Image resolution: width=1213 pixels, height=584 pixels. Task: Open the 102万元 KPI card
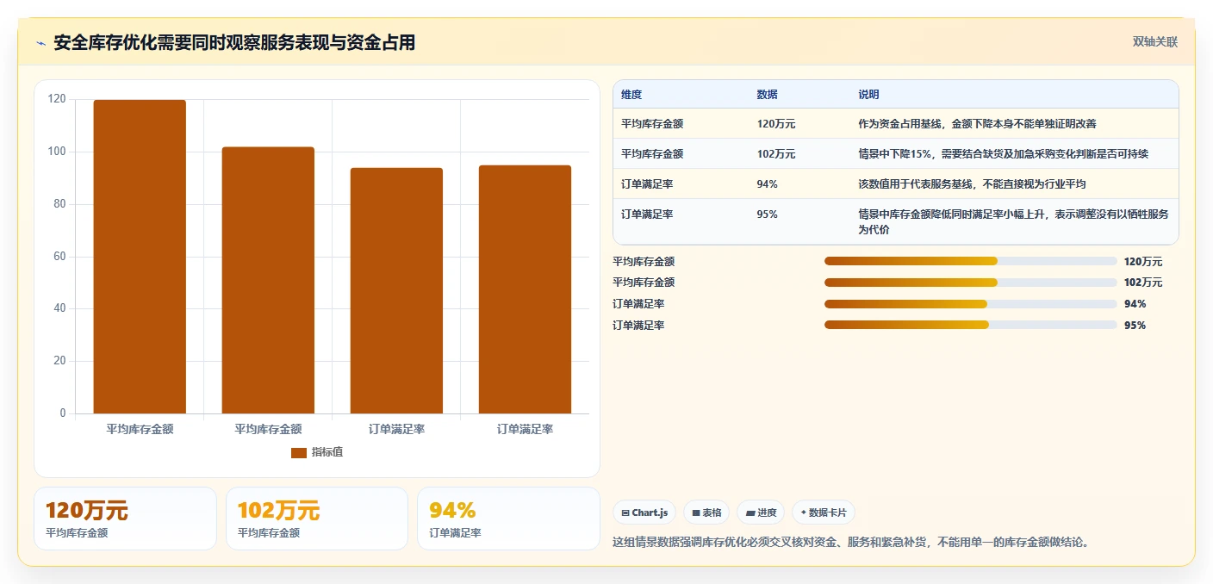tap(317, 519)
